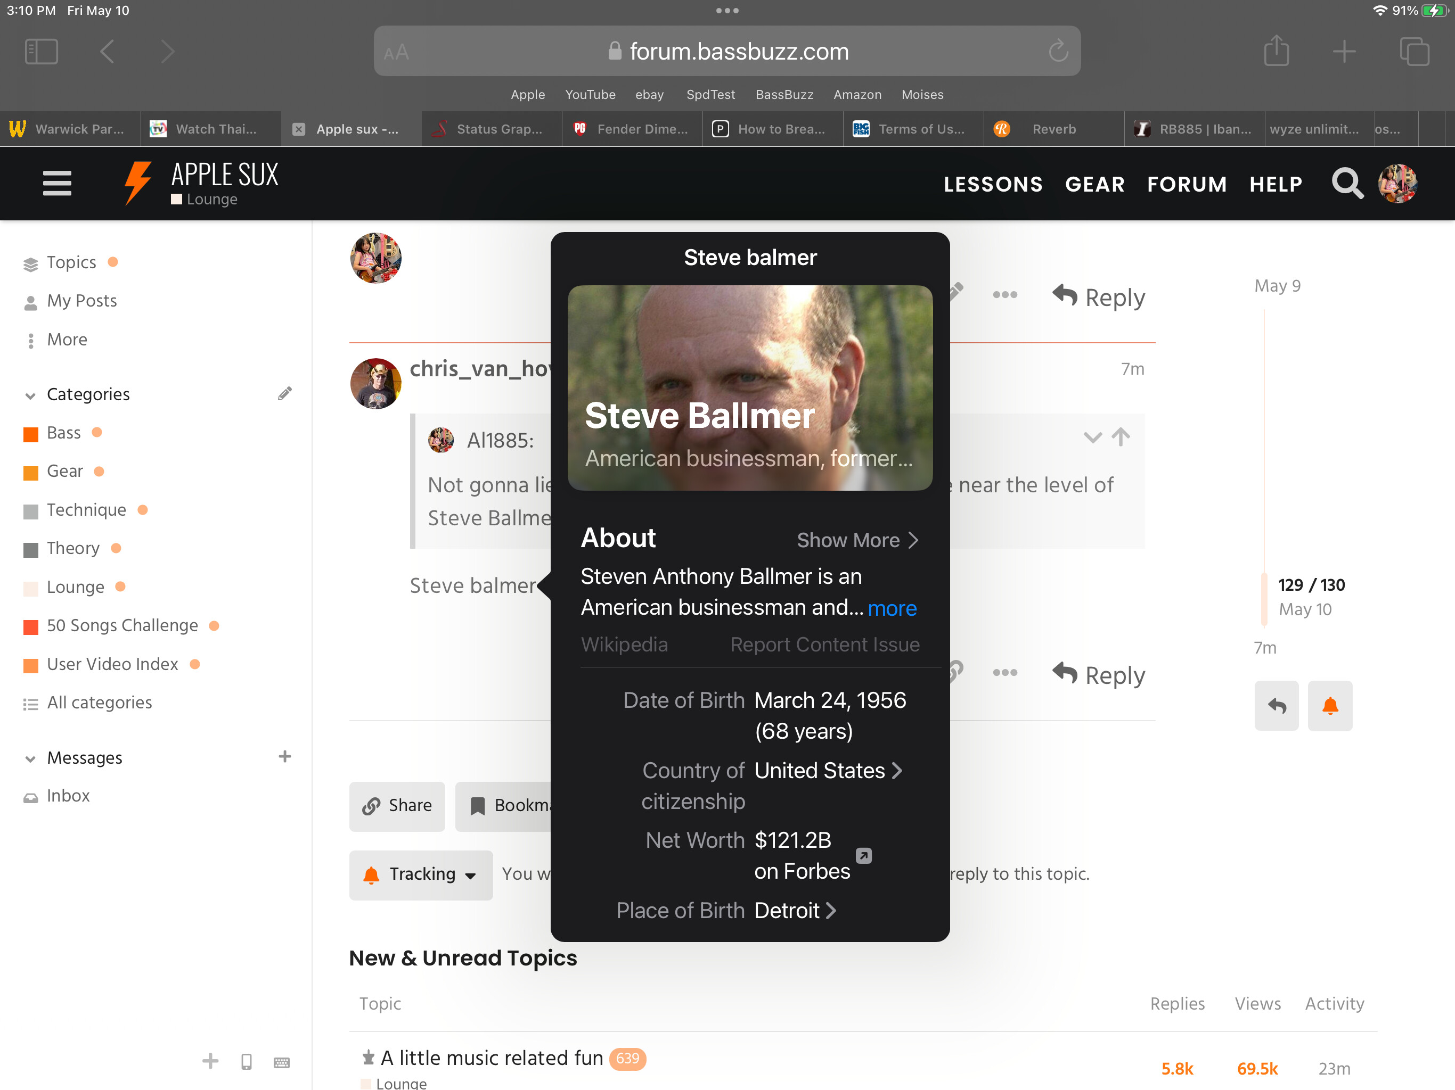The width and height of the screenshot is (1455, 1090).
Task: Open Forbes net worth external link icon
Action: click(x=864, y=855)
